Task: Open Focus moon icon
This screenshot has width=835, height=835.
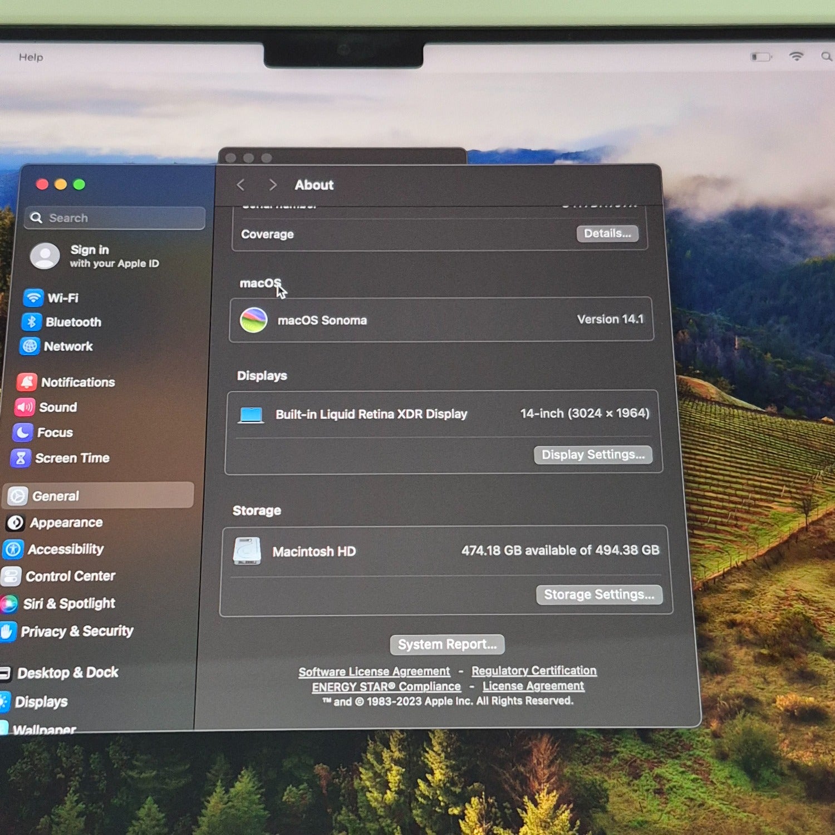Action: click(22, 433)
